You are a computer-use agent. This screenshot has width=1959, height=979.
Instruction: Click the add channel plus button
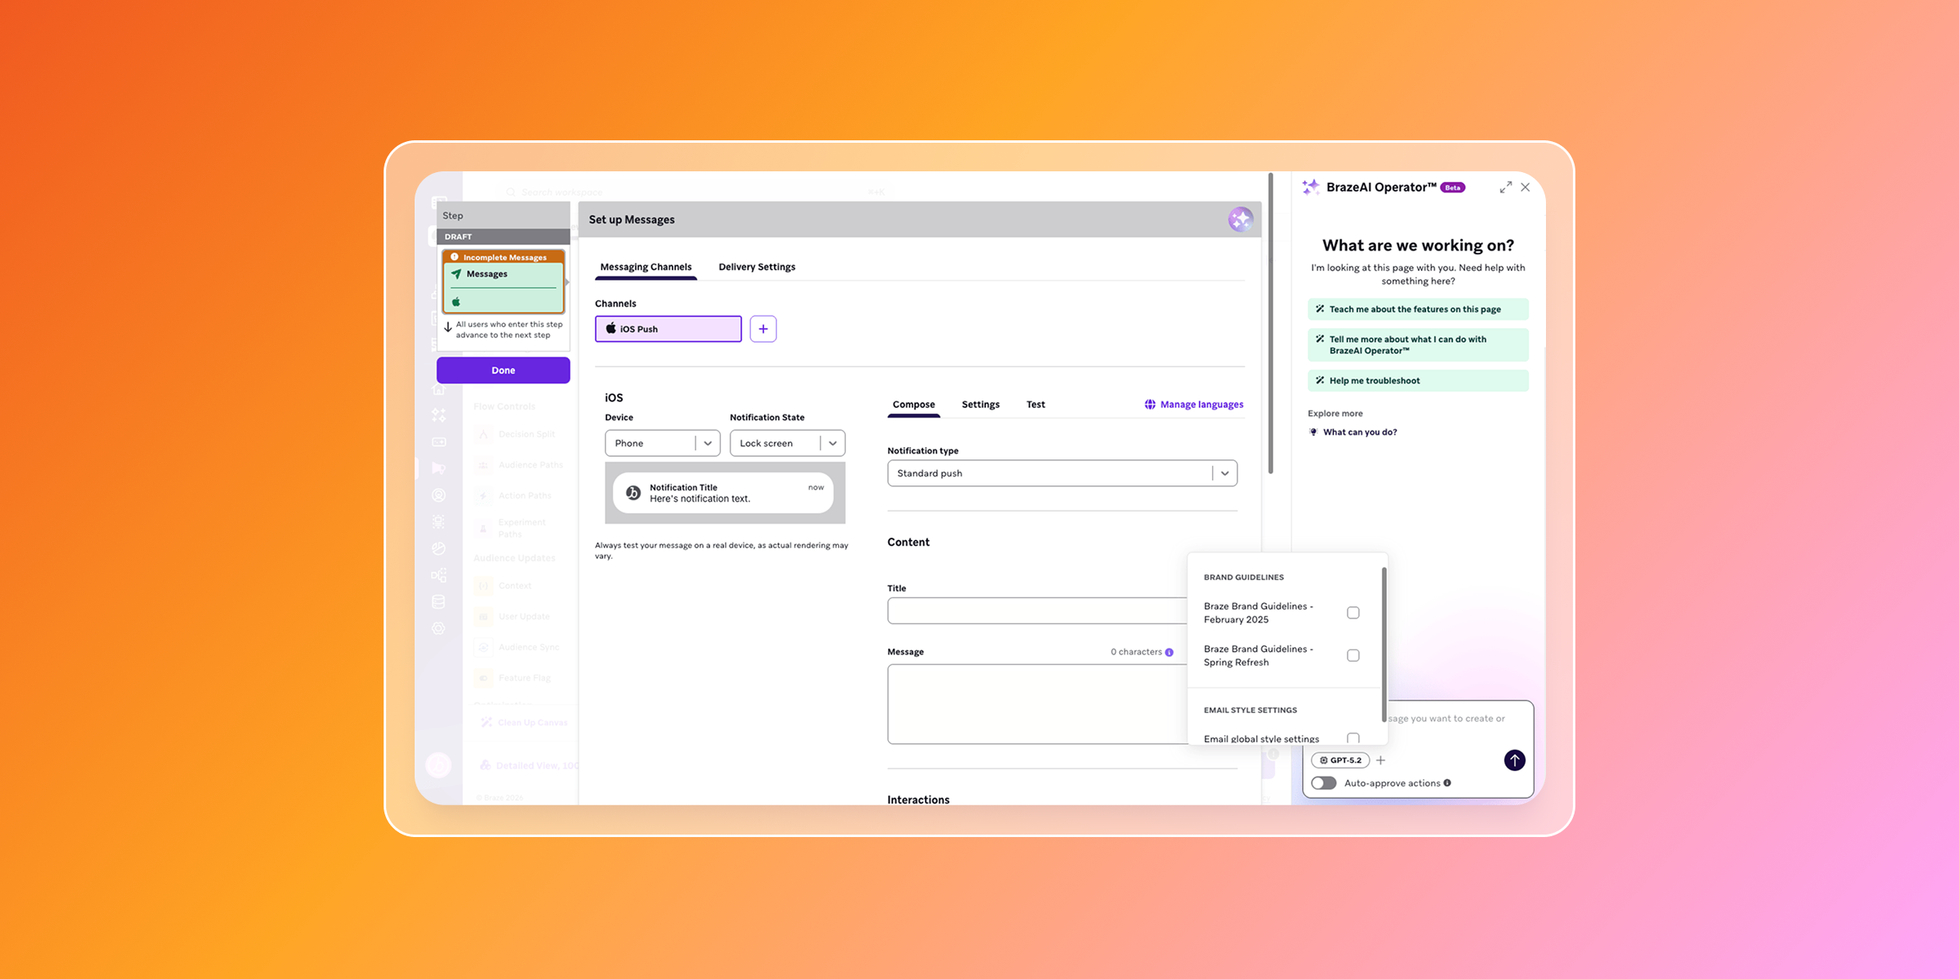(x=763, y=329)
